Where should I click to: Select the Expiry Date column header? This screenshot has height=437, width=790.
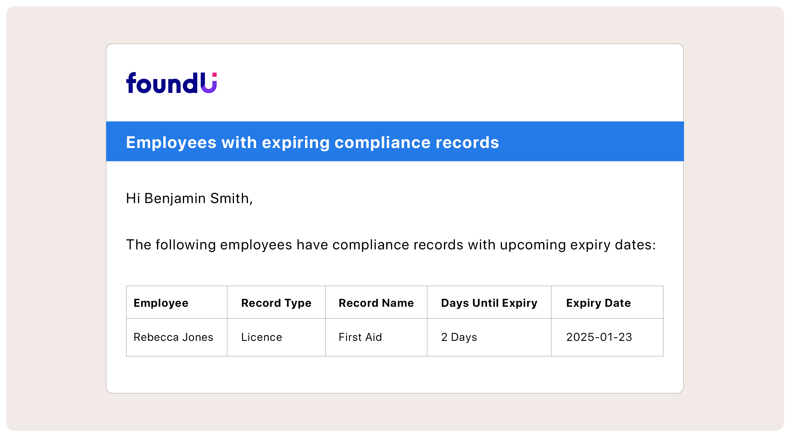pos(598,303)
